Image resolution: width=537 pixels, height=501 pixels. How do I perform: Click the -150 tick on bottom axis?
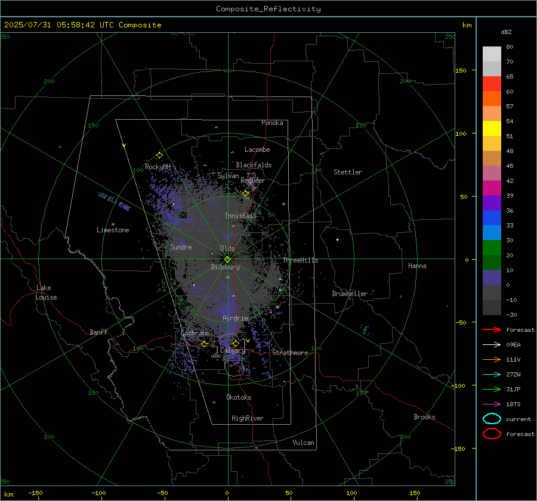tap(35, 493)
